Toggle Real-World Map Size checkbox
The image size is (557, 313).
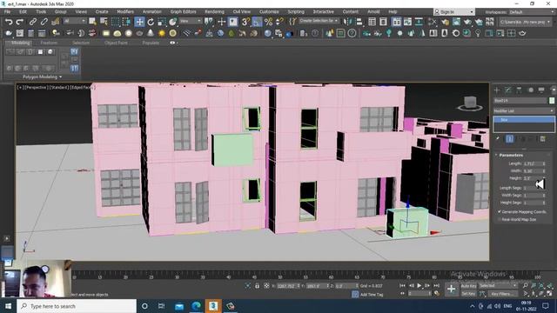[500, 220]
